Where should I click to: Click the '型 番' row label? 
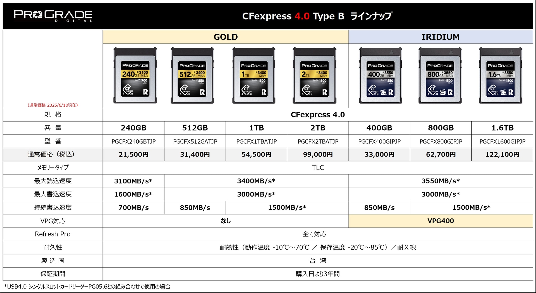tap(53, 141)
